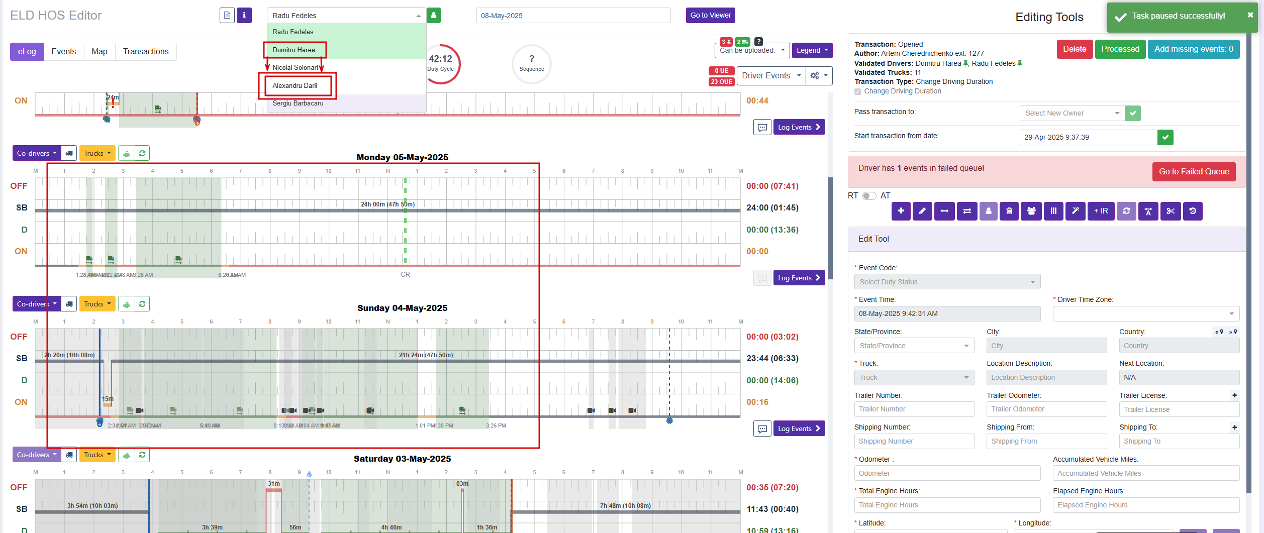
Task: Click green refresh icon for Monday 05-May
Action: tap(142, 153)
